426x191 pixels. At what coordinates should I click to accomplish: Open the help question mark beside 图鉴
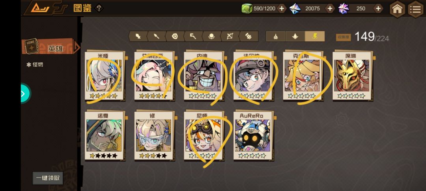[99, 8]
